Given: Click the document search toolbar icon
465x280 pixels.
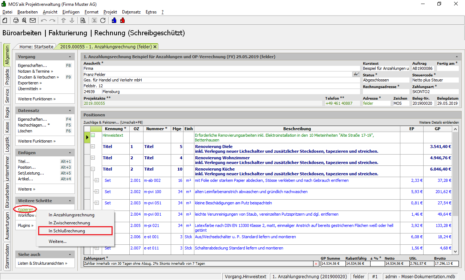Looking at the screenshot, I should pos(83,20).
